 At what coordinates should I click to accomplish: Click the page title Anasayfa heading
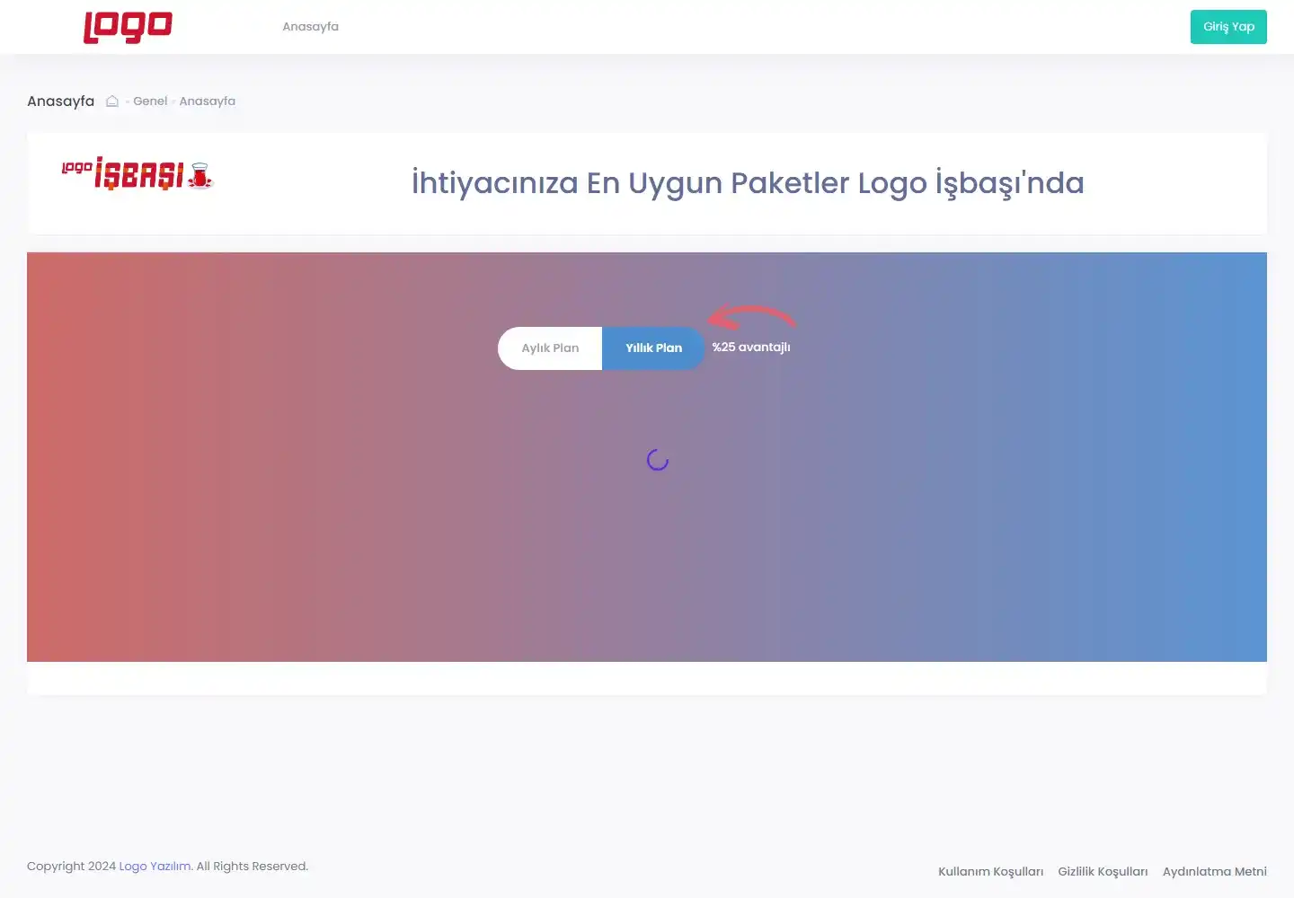click(x=60, y=101)
